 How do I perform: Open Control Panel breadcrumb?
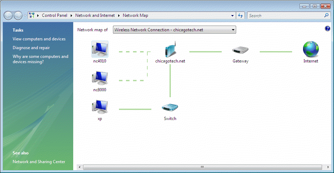pos(55,15)
